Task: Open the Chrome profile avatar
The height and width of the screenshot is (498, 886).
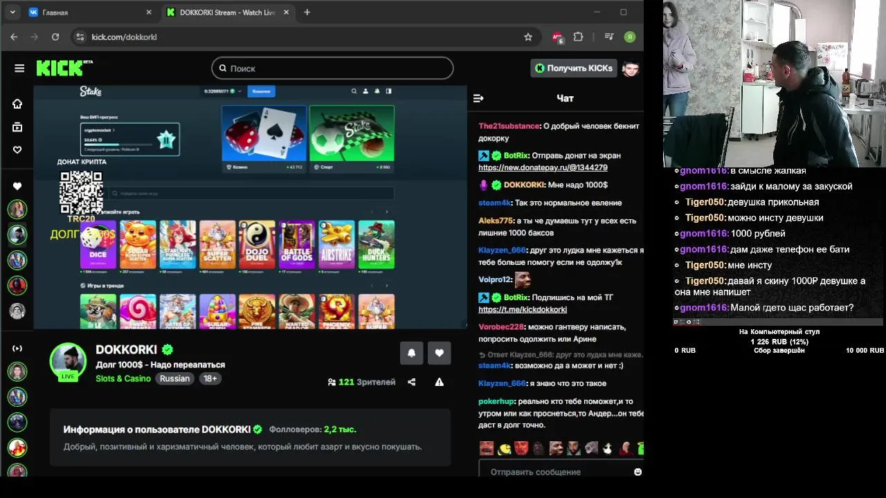Action: click(x=629, y=37)
